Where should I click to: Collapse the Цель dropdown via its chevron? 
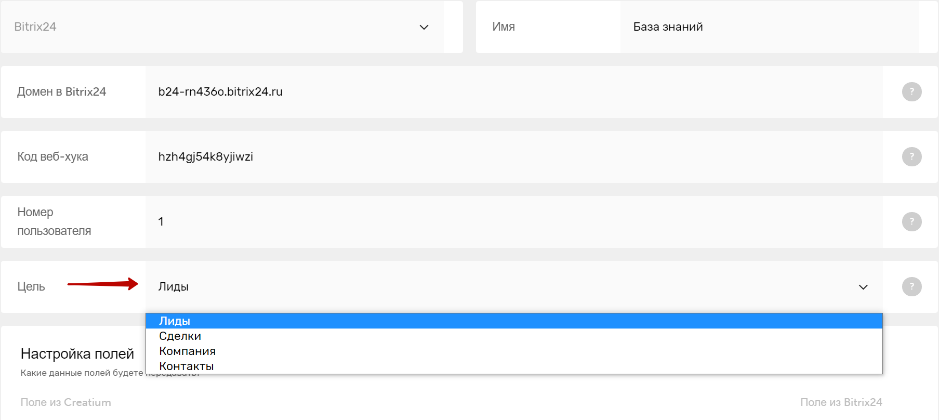[x=863, y=287]
